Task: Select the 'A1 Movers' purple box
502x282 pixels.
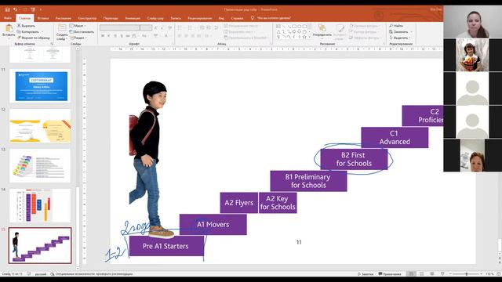Action: pos(213,225)
